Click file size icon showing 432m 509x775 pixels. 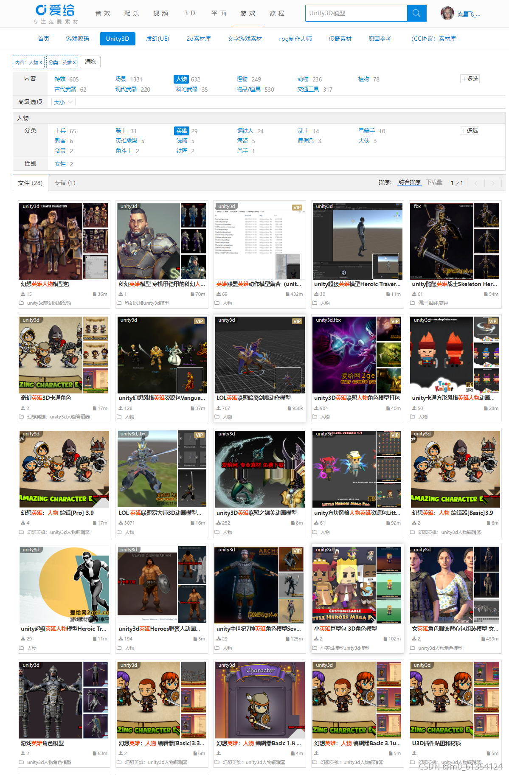[x=288, y=294]
